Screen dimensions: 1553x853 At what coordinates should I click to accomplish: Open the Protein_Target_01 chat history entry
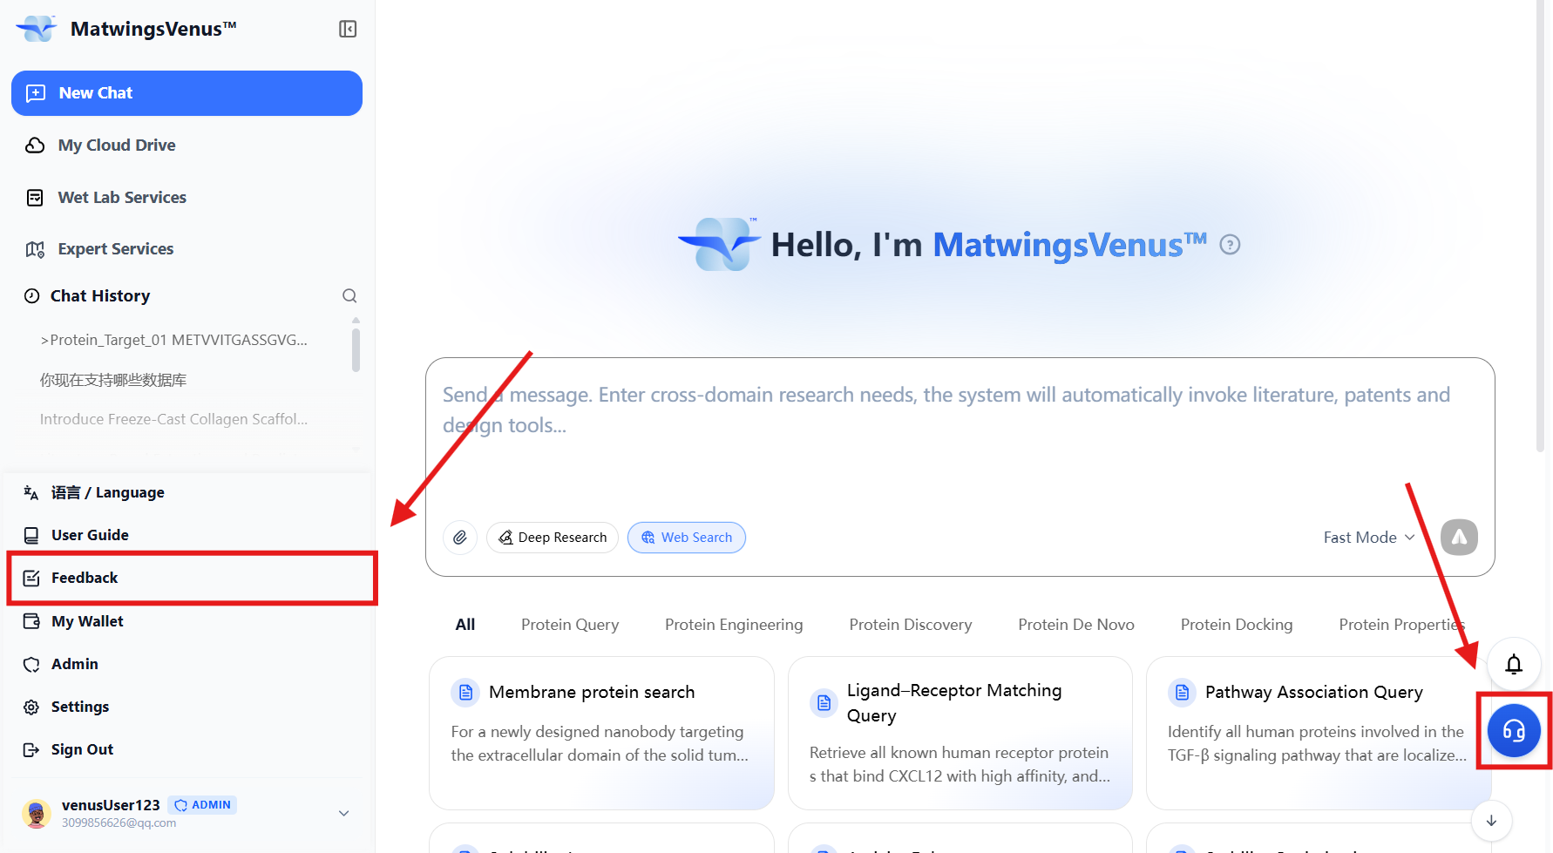(173, 340)
